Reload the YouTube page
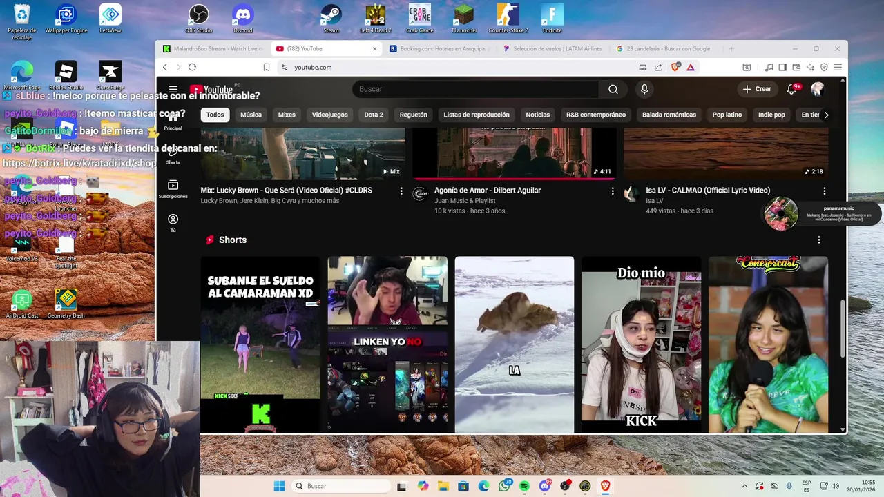This screenshot has width=884, height=497. (192, 67)
